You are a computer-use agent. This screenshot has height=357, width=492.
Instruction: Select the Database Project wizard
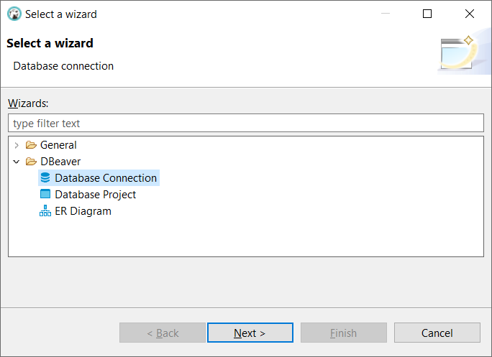pos(96,195)
